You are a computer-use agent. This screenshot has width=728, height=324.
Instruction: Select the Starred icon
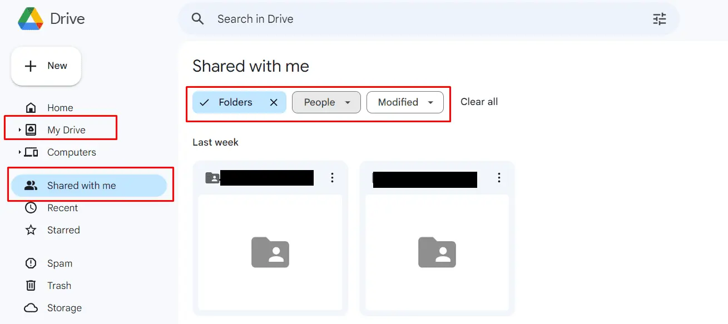click(x=31, y=230)
